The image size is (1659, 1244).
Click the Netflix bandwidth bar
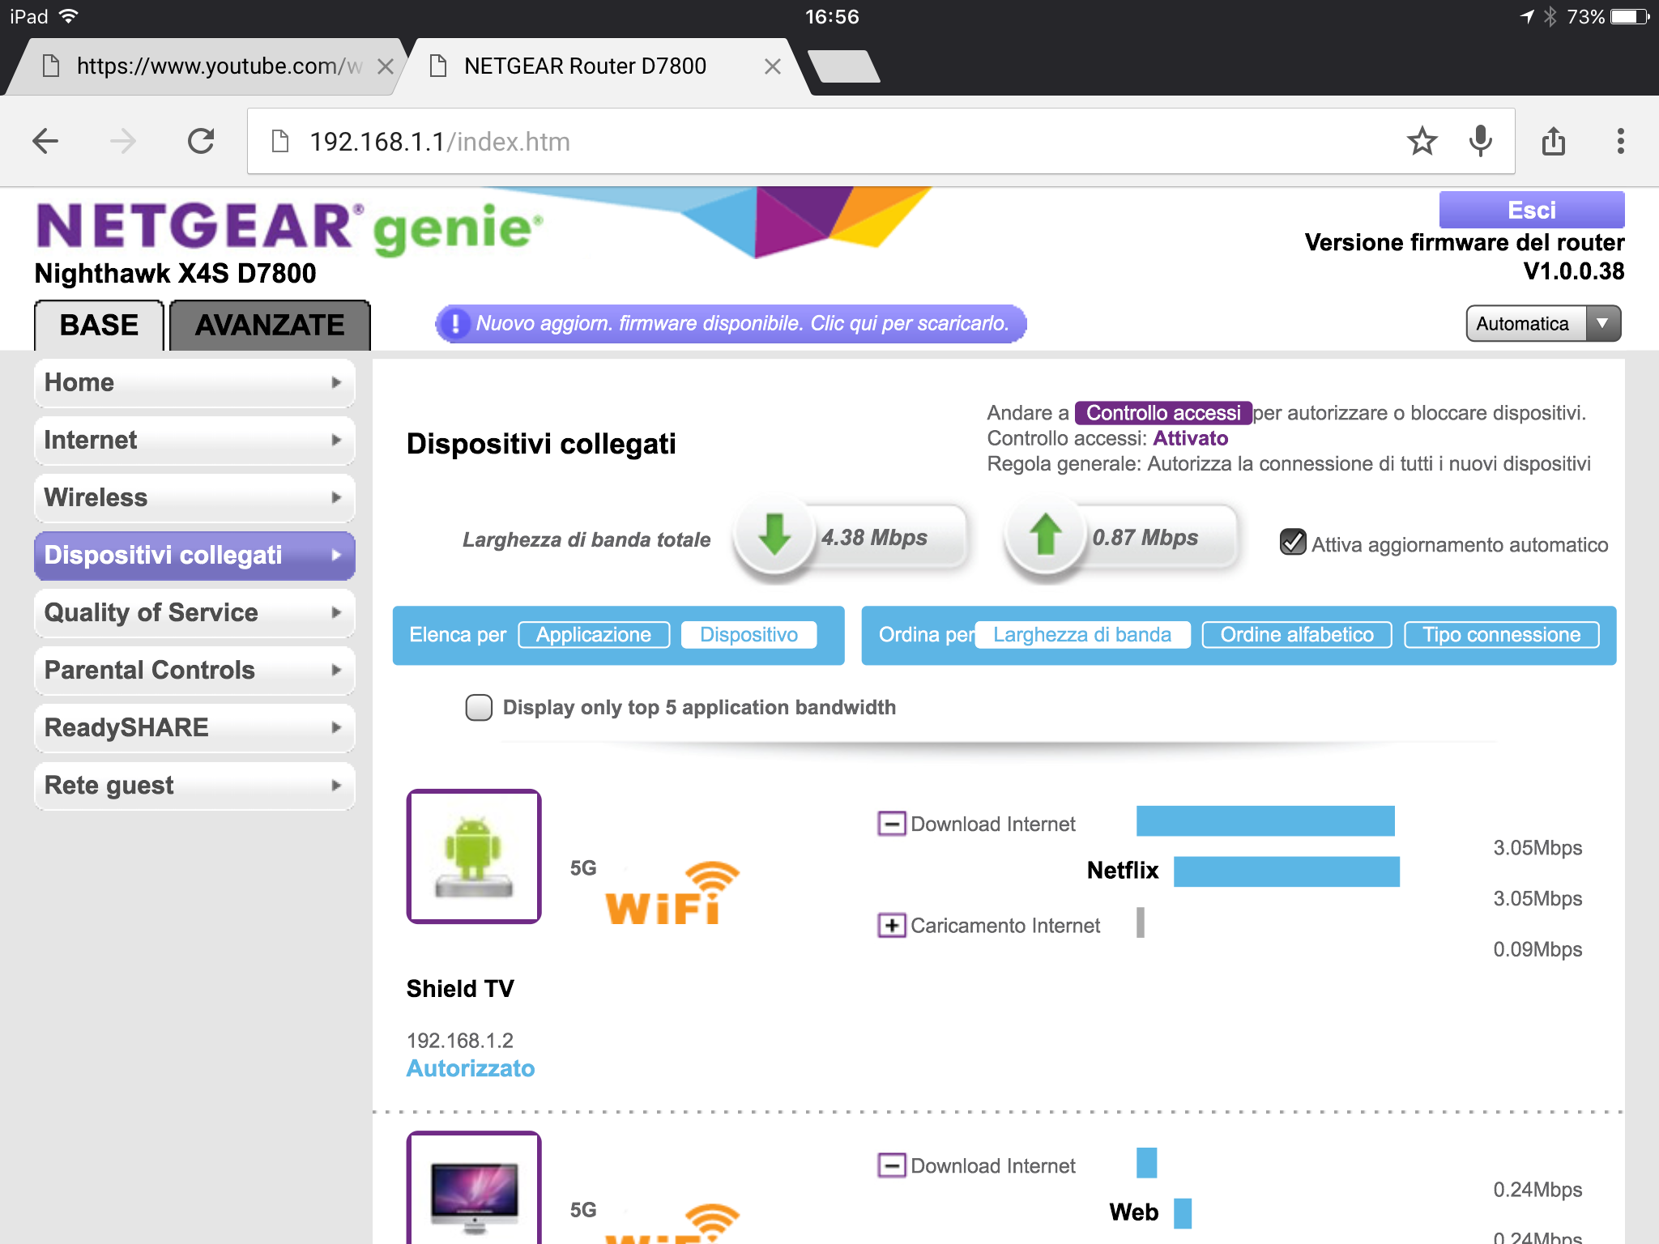click(1286, 871)
